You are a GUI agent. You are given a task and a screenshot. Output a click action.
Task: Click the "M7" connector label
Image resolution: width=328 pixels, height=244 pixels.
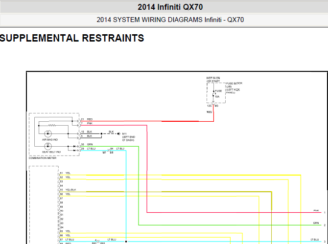click(104, 153)
